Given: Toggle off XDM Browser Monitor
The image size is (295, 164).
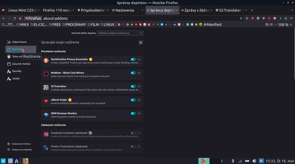Looking at the screenshot, I should (x=133, y=113).
